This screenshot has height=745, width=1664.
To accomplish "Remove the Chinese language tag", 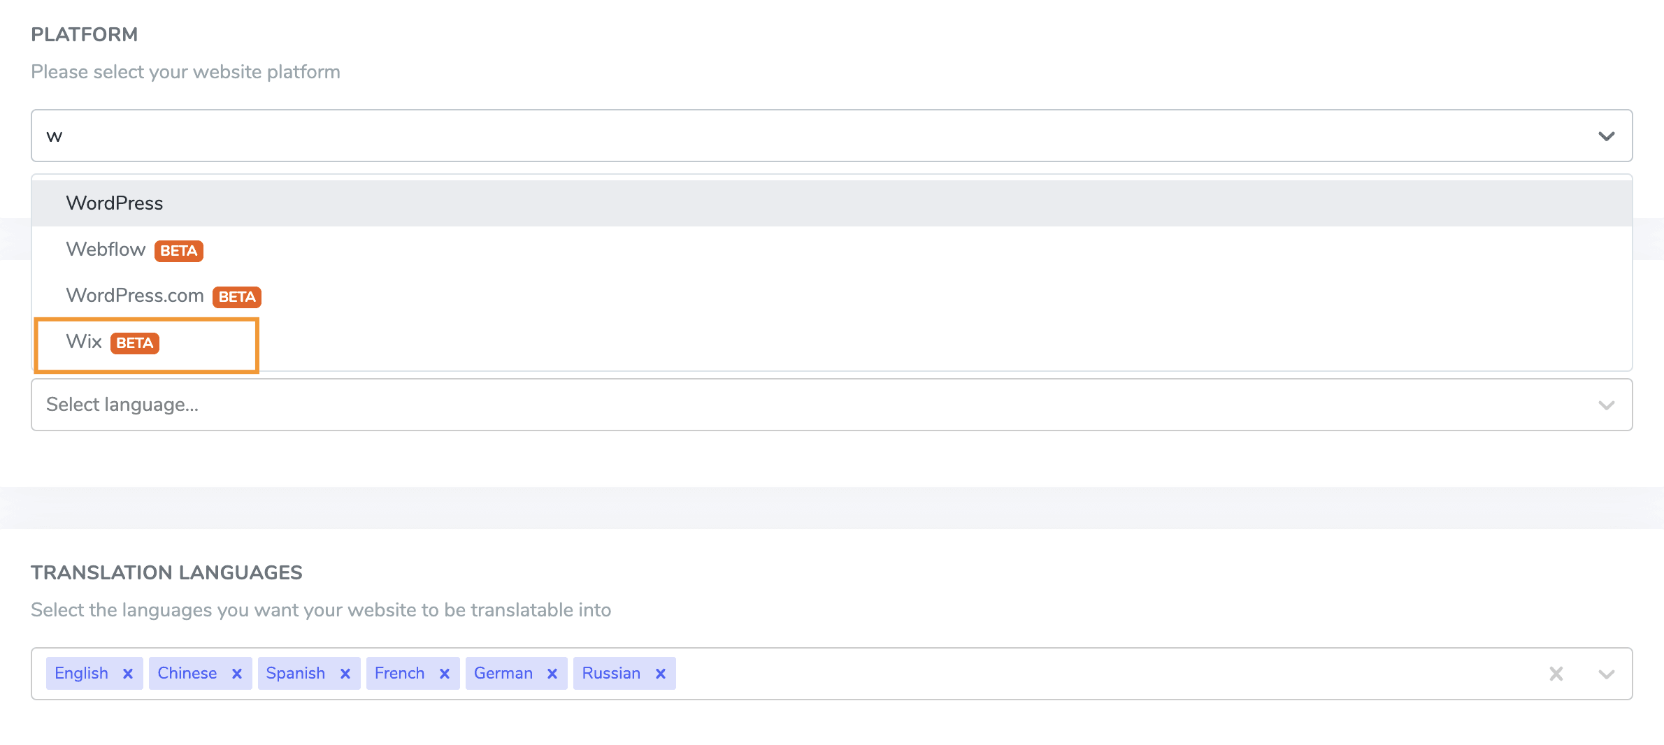I will 237,674.
